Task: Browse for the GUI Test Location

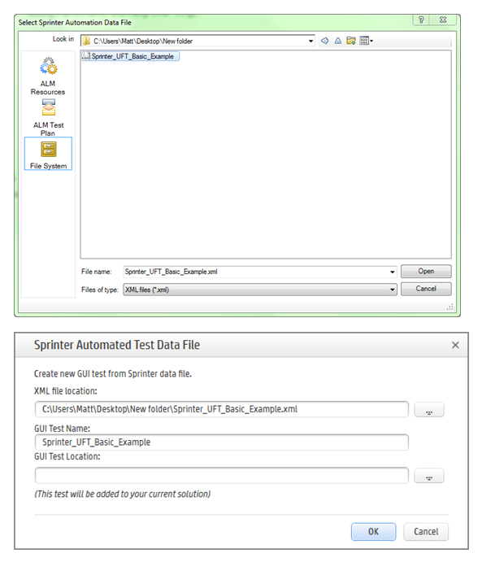Action: click(429, 476)
